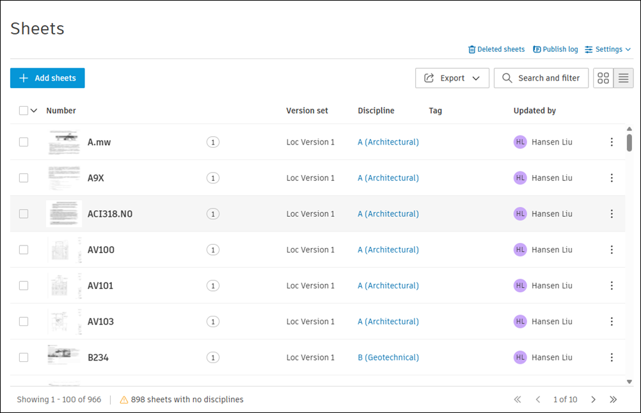Select the ACI318.NO sheet checkbox
This screenshot has height=413, width=641.
[x=24, y=214]
